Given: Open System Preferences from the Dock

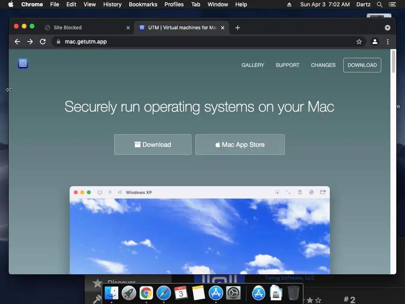Looking at the screenshot, I should pyautogui.click(x=233, y=293).
